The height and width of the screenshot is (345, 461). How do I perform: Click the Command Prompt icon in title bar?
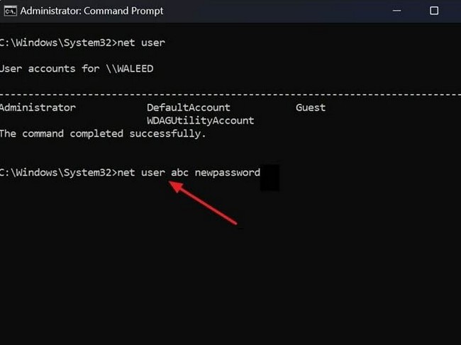click(x=11, y=11)
